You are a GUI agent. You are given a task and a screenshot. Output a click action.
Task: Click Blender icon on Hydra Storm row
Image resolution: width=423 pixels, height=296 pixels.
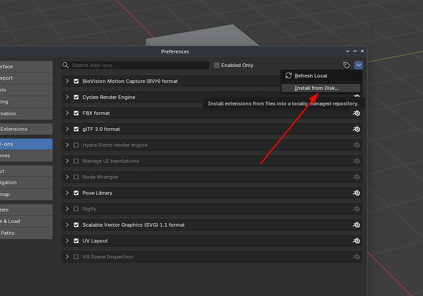click(x=356, y=145)
